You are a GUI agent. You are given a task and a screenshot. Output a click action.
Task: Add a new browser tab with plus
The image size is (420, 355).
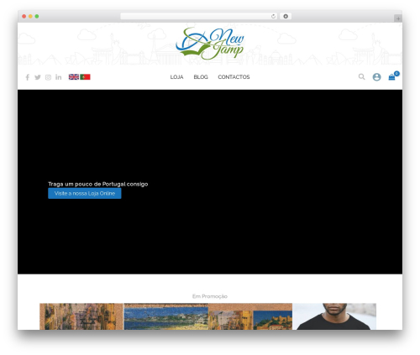click(398, 18)
